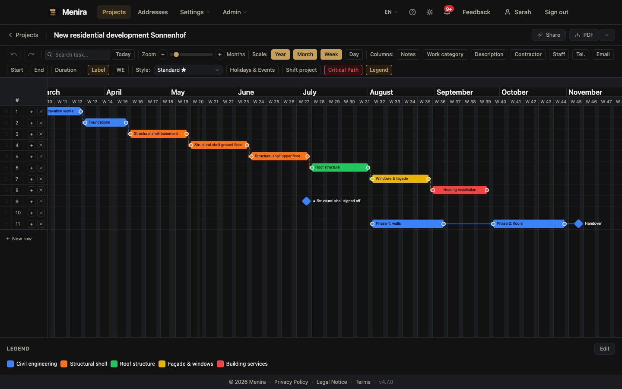Open the Sarah user menu
622x389 pixels.
coord(517,12)
